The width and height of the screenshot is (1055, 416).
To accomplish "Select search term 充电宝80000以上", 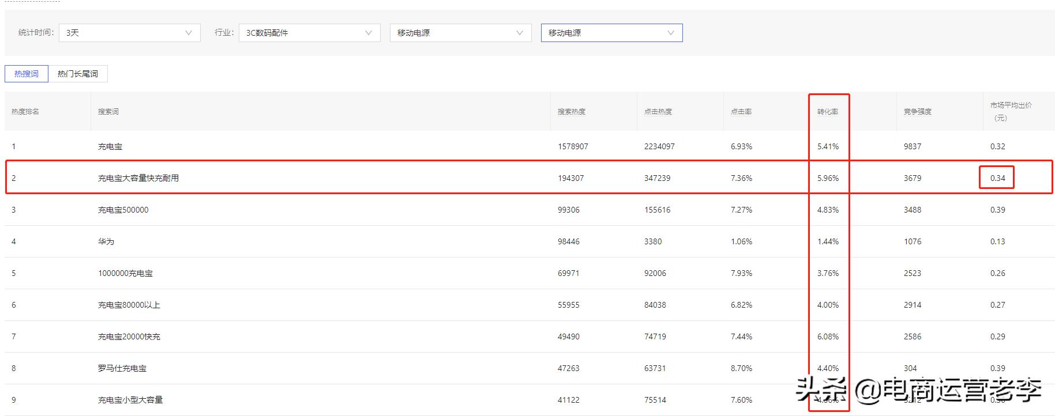I will (x=129, y=305).
